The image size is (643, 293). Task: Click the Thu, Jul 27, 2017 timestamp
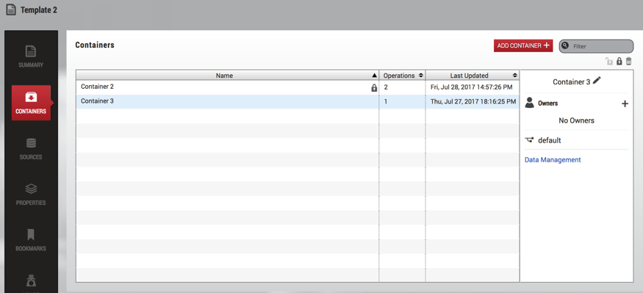coord(473,101)
